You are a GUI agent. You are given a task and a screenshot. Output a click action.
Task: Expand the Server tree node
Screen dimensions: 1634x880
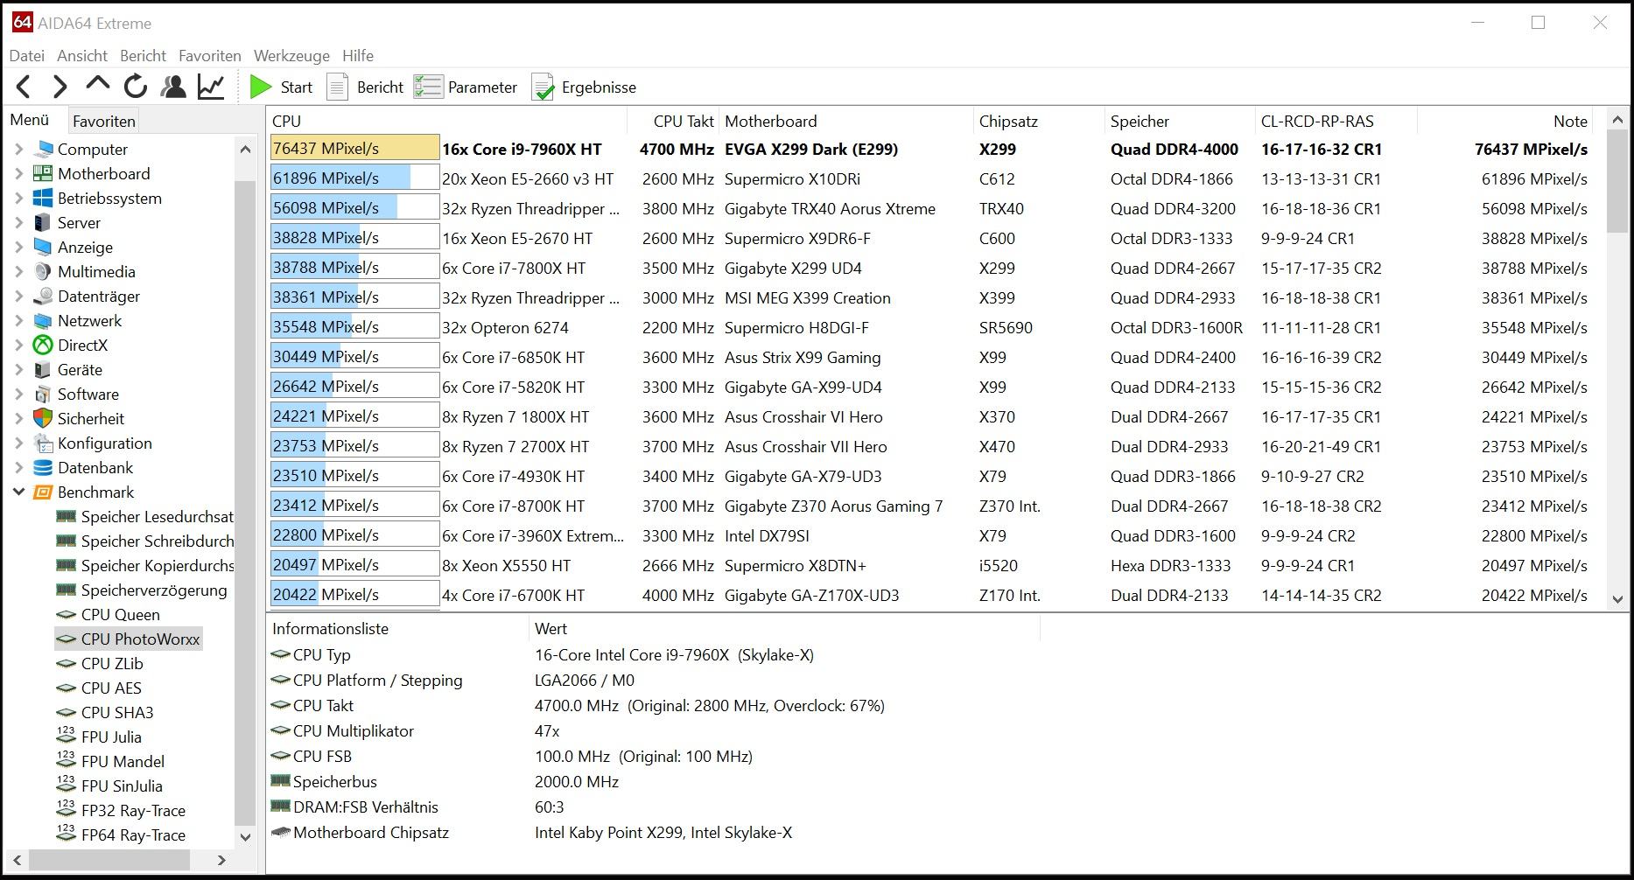[18, 223]
